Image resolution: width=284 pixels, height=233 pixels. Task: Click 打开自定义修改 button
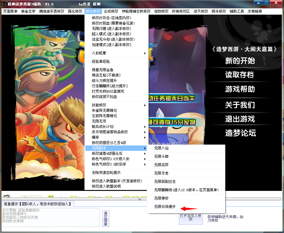(x=191, y=219)
